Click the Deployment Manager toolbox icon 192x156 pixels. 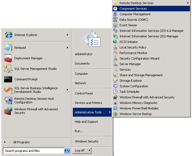8,58
